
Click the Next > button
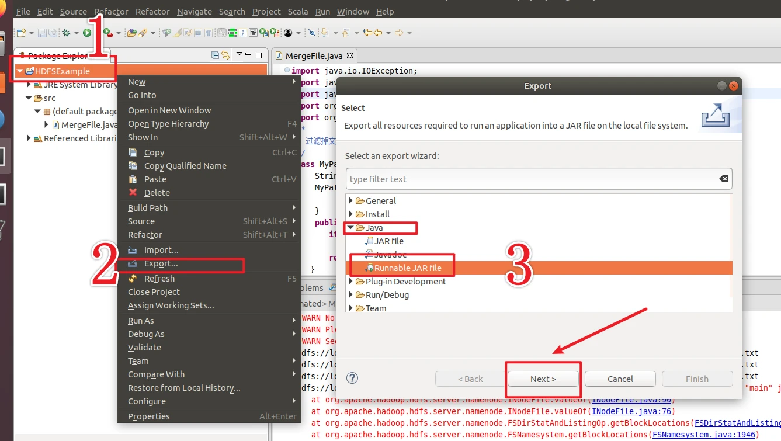click(543, 379)
